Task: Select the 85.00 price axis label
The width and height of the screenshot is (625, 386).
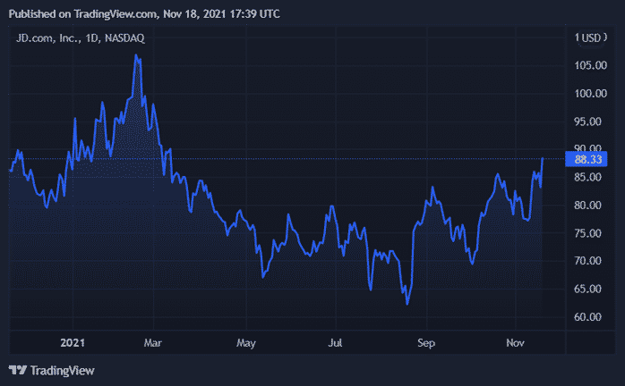Action: point(587,177)
